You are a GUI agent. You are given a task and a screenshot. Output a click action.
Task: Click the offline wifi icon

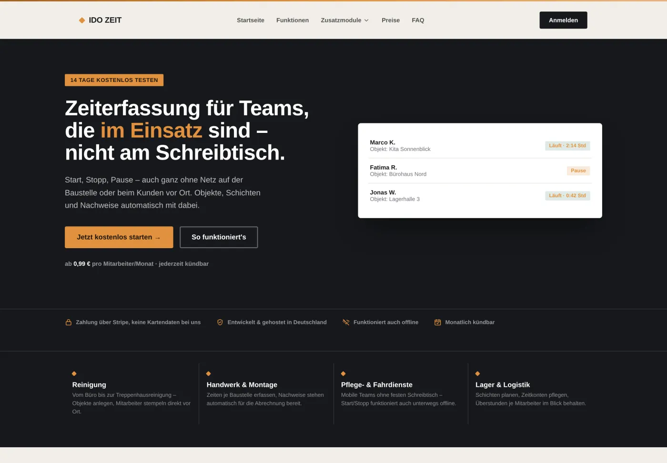(346, 322)
